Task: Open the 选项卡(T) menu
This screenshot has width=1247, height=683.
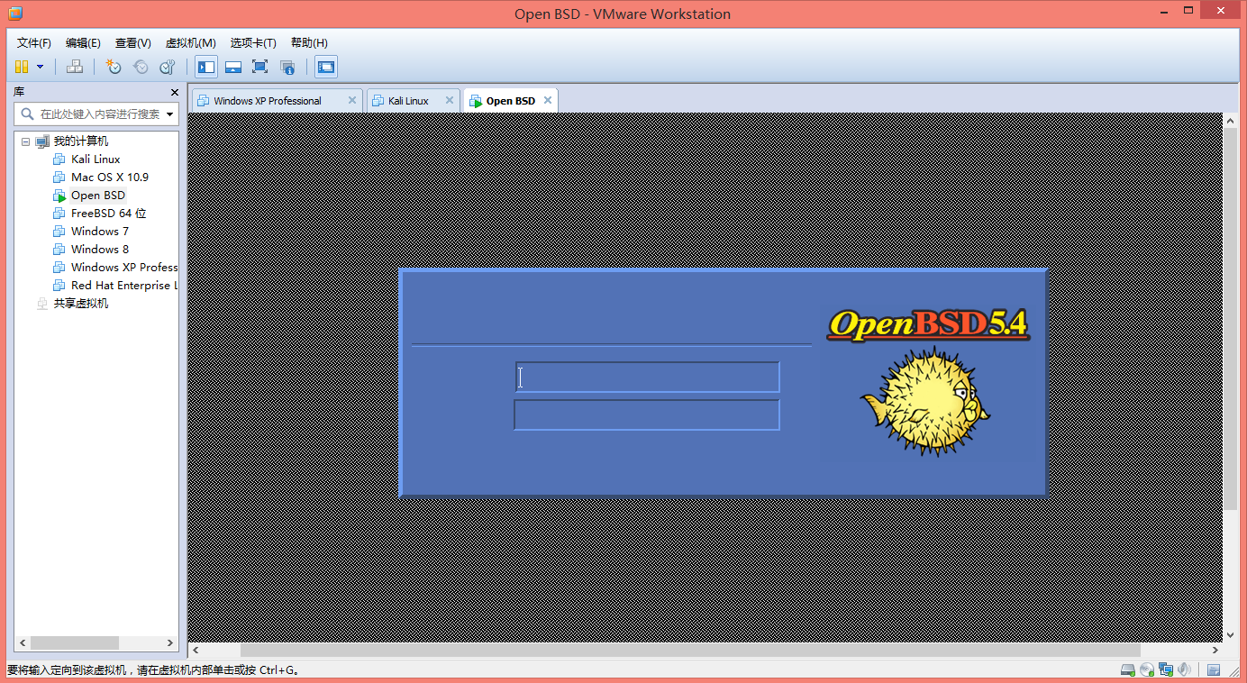Action: click(x=252, y=42)
